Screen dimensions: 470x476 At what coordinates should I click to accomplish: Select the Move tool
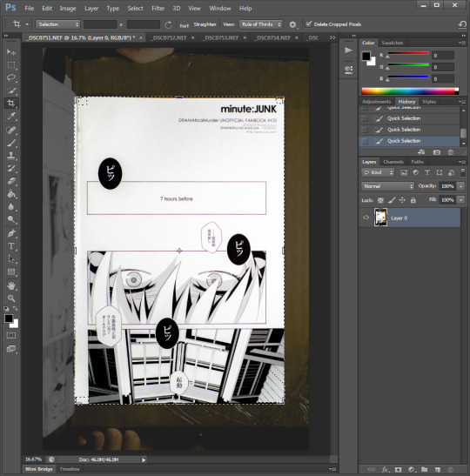[11, 52]
